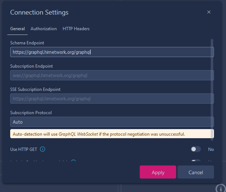Click the Cancel button
The height and width of the screenshot is (192, 226).
(x=195, y=172)
